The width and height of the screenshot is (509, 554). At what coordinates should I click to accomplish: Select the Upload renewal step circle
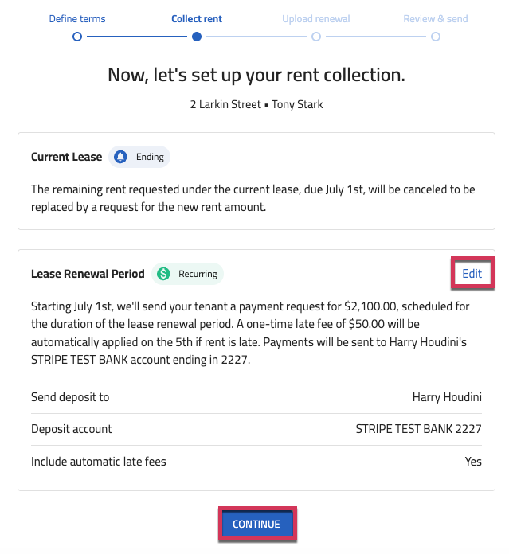(x=316, y=37)
